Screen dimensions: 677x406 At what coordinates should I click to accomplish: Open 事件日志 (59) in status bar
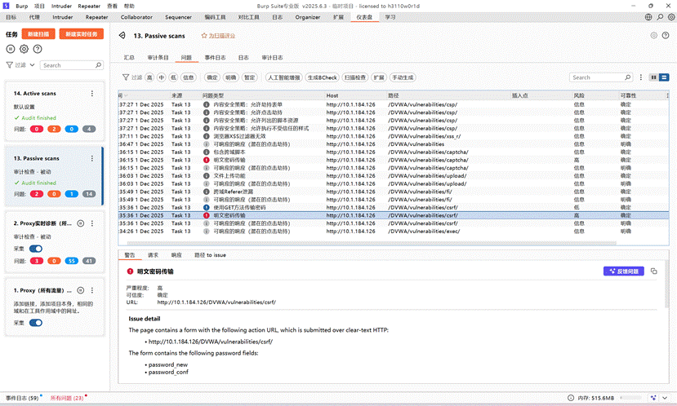pos(22,398)
